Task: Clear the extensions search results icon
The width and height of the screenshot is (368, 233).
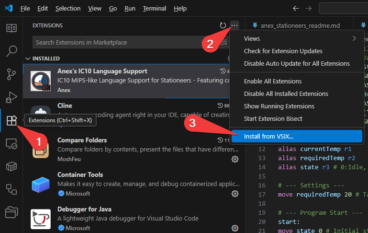Action: (224, 43)
